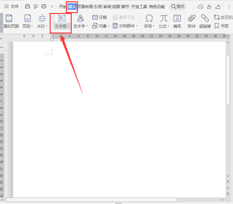Click the vertical scrollbar thumb
This screenshot has height=204, width=233.
coord(228,80)
